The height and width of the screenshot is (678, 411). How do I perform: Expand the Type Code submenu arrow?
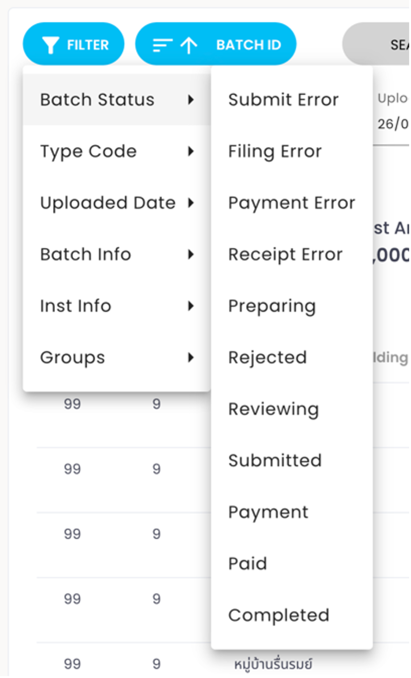click(x=191, y=151)
